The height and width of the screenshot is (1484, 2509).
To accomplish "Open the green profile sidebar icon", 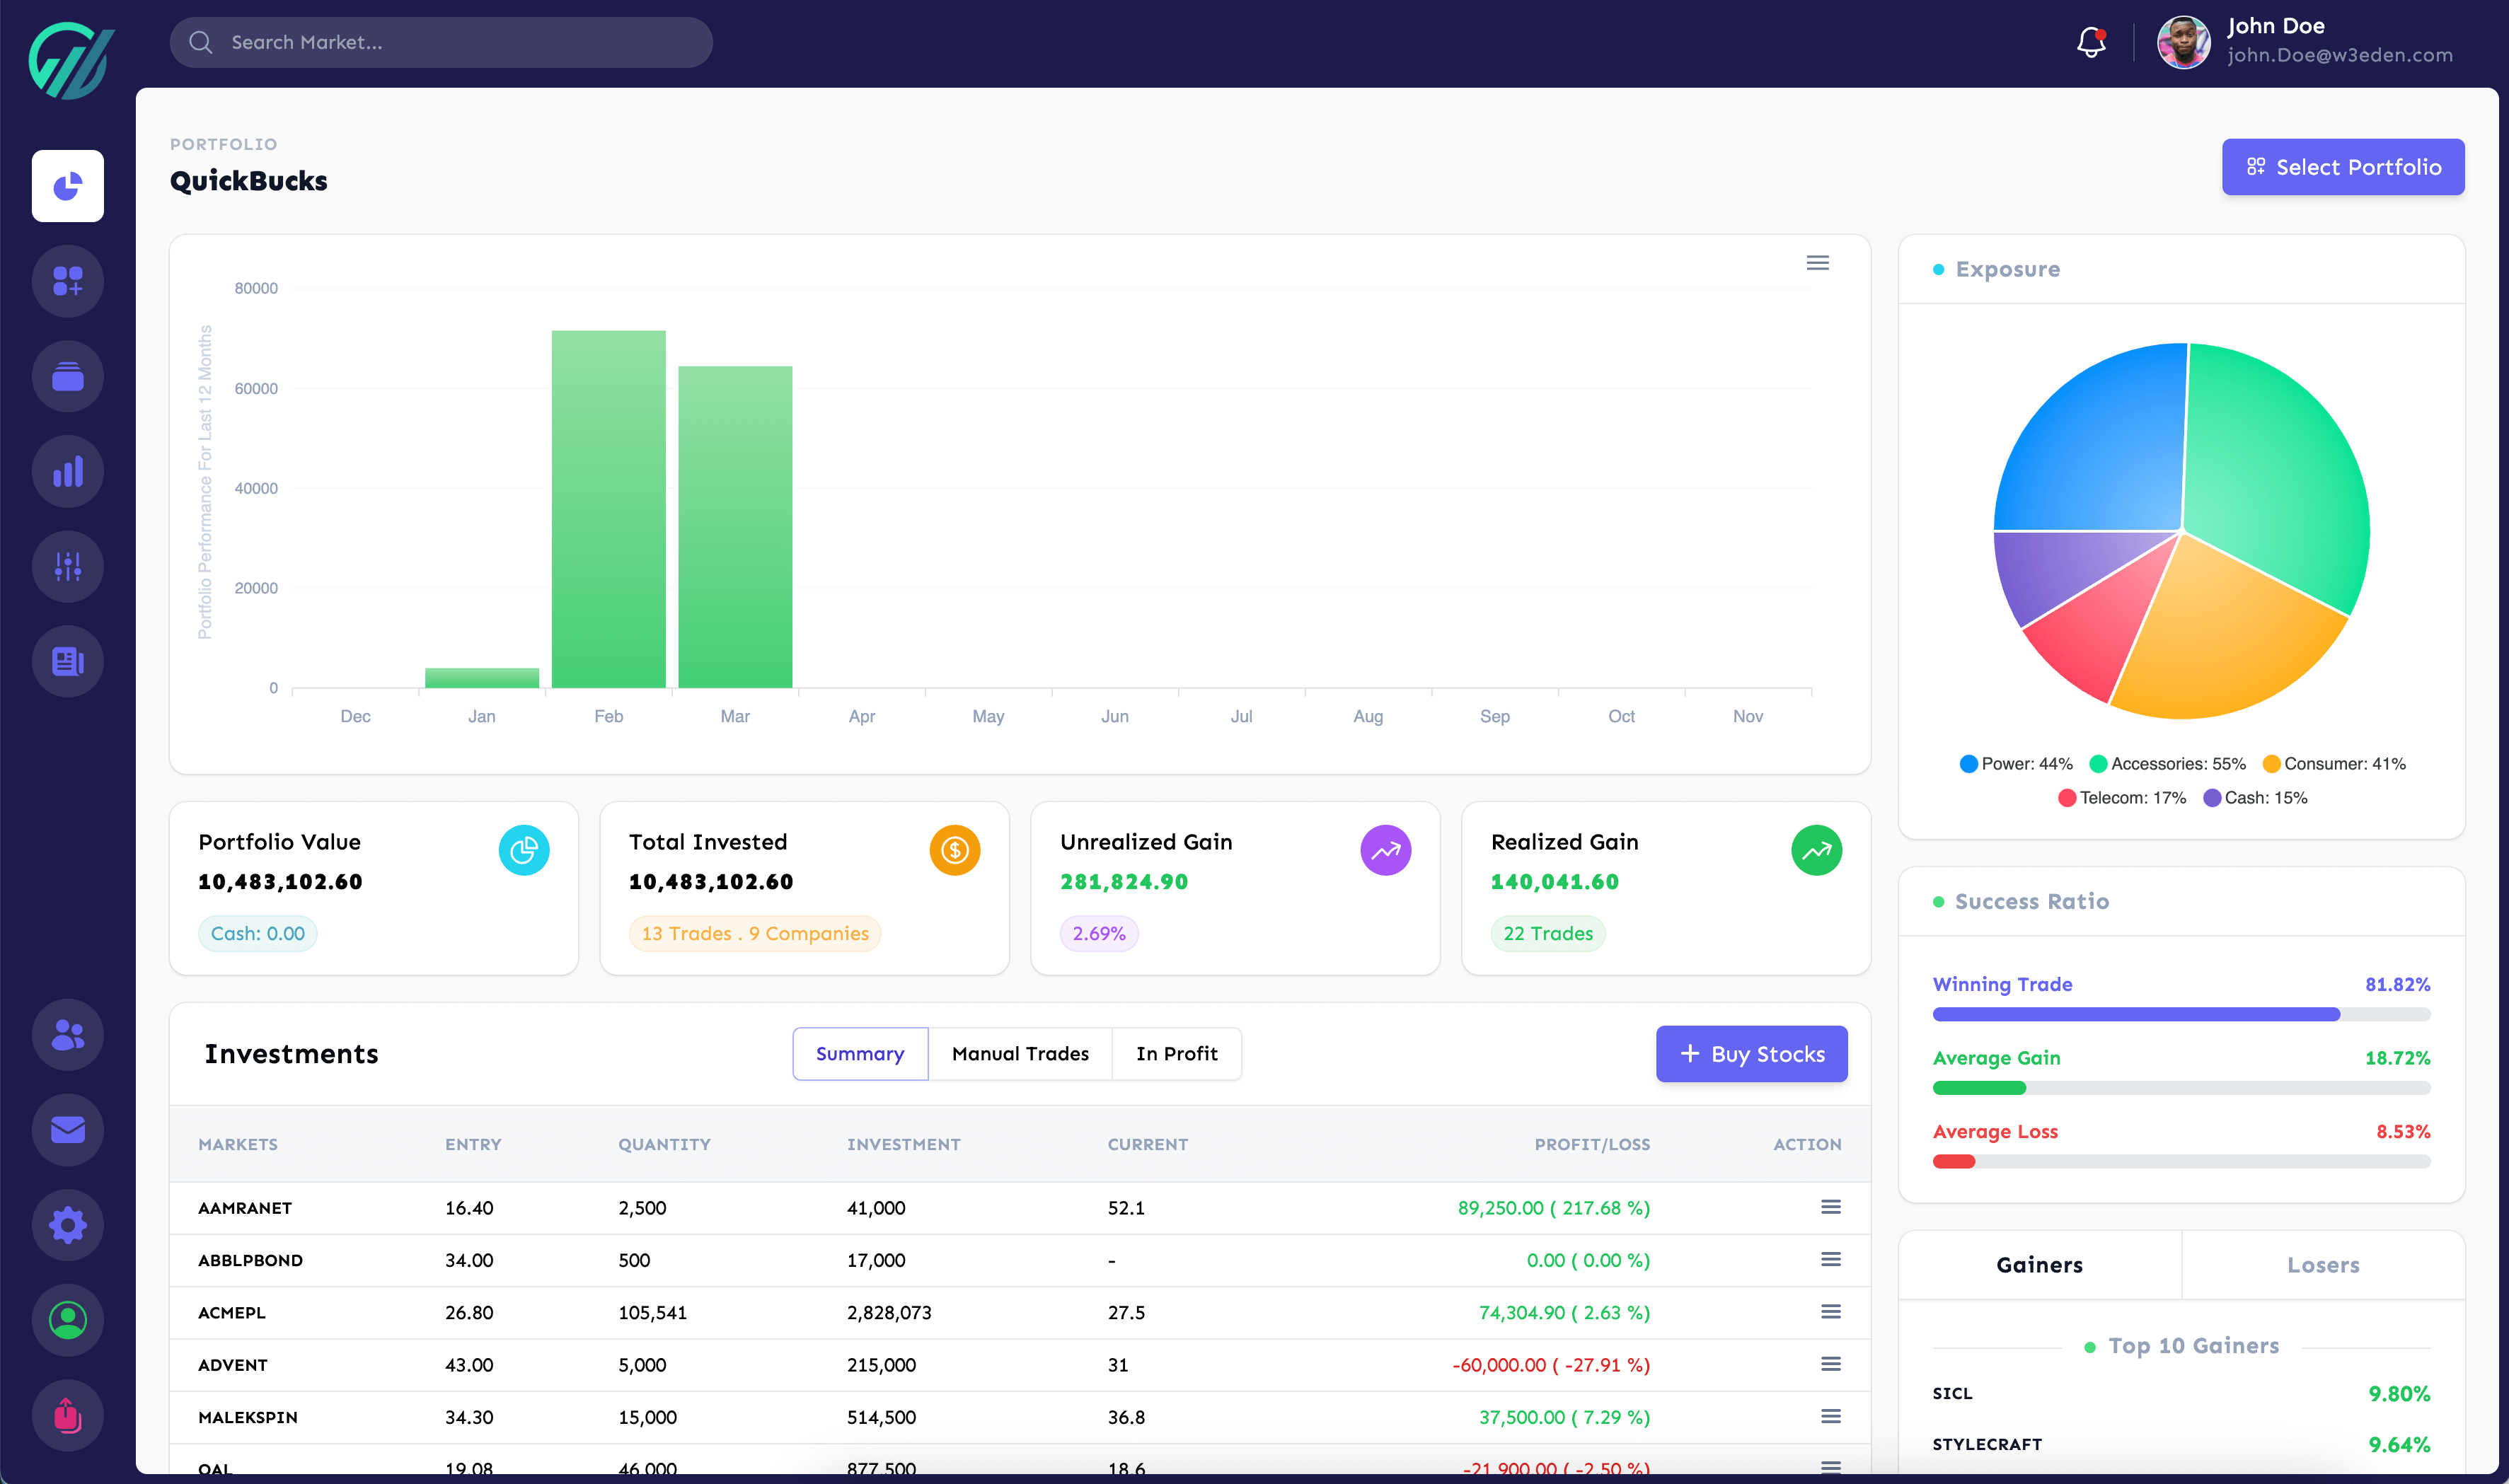I will click(67, 1320).
